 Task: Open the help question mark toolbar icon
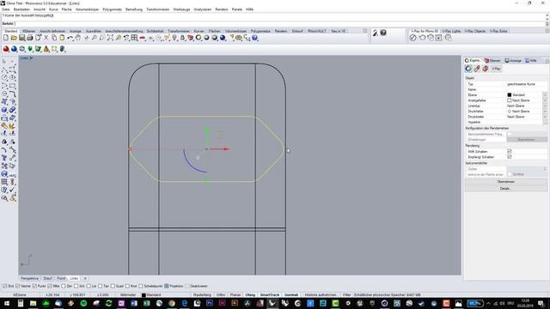[255, 38]
